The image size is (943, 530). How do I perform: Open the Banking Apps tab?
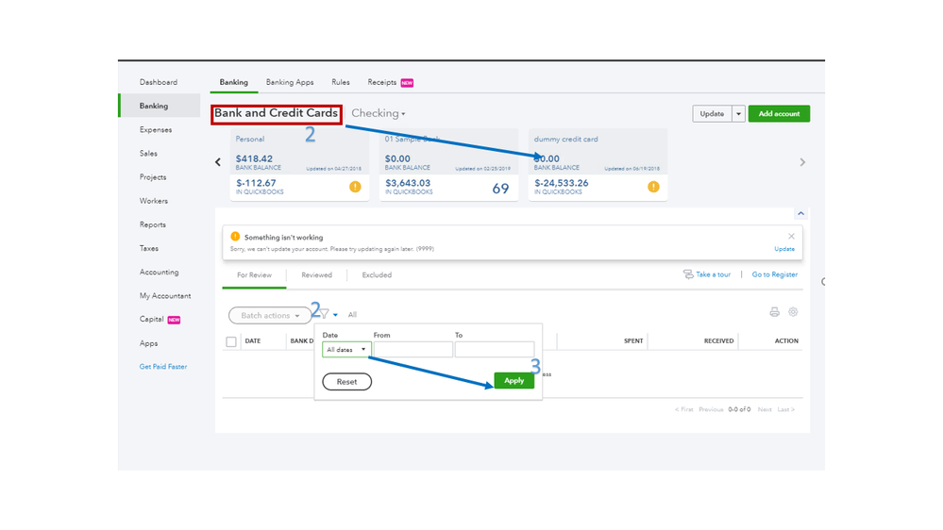click(x=290, y=82)
